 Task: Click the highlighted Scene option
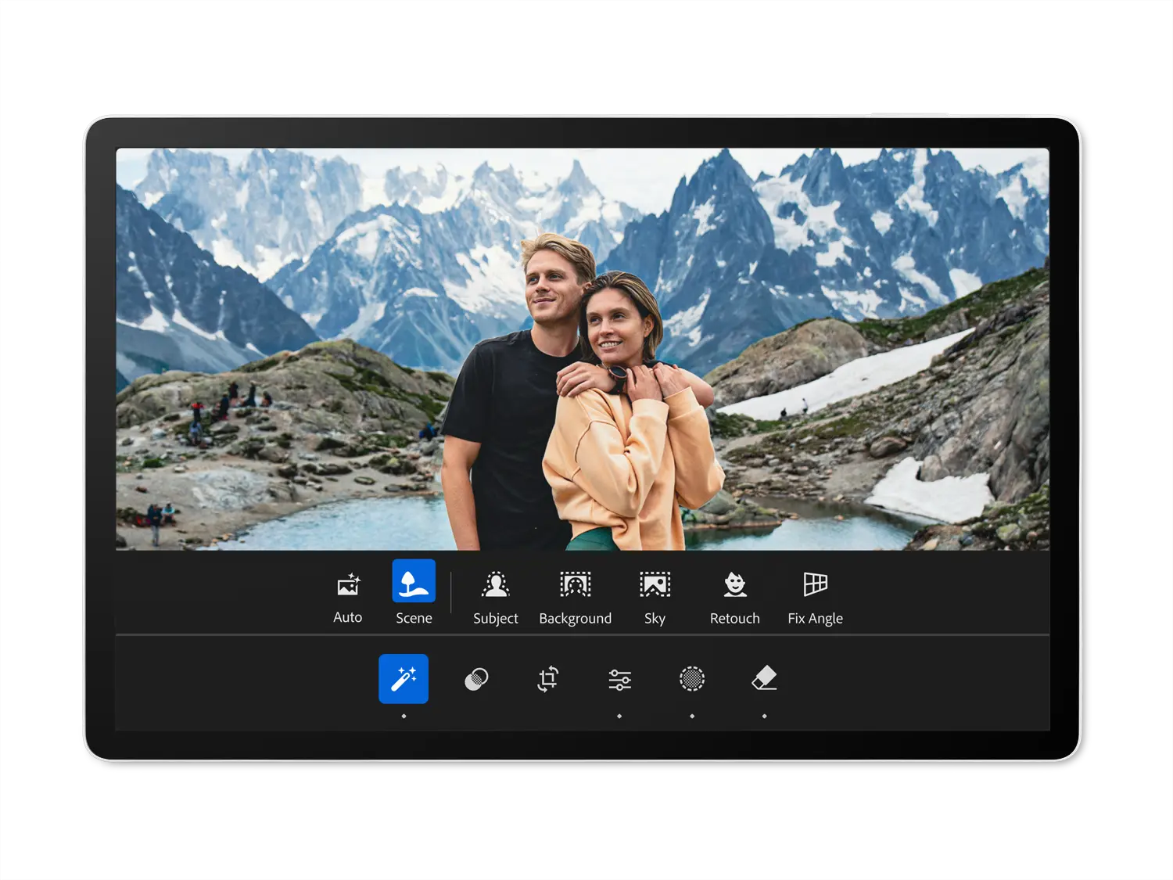[x=414, y=581]
